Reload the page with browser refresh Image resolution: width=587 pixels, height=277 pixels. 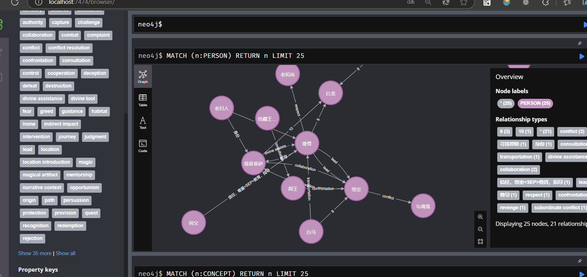15,2
